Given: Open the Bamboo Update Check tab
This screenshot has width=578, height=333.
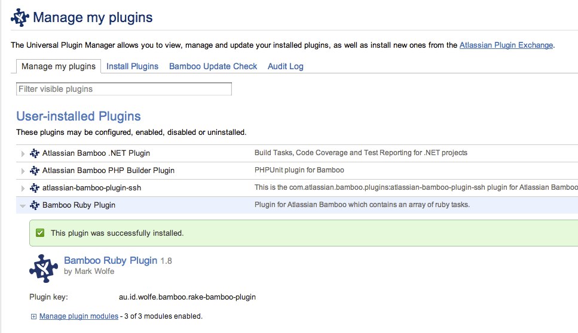Looking at the screenshot, I should 213,66.
